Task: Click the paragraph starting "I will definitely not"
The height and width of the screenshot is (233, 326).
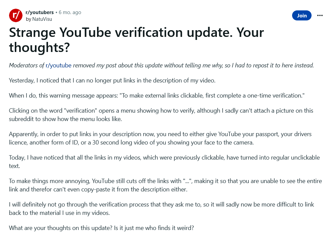Action: pyautogui.click(x=161, y=209)
